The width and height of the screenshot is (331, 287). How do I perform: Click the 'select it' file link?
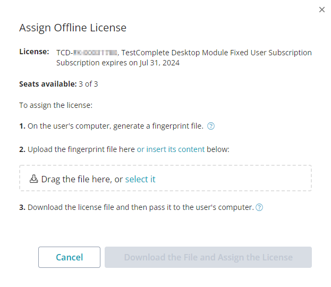pos(140,179)
